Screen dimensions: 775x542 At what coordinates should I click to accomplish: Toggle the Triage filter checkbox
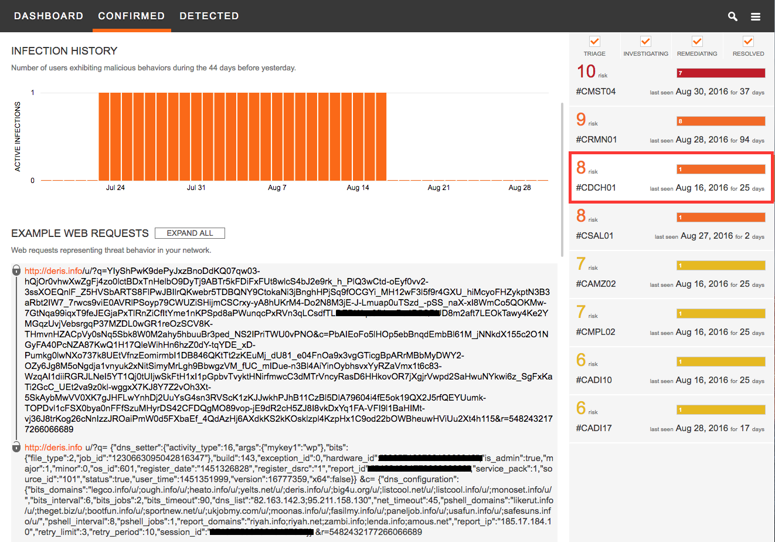(x=594, y=42)
